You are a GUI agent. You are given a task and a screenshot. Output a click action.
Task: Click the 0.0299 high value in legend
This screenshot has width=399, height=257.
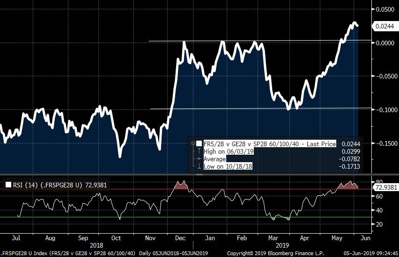pos(351,151)
